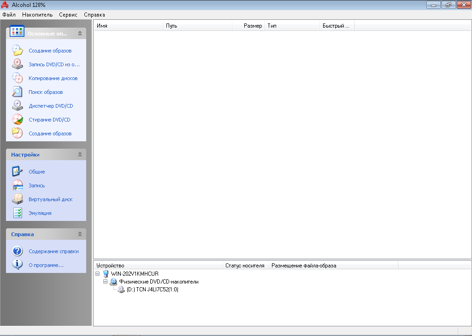The image size is (472, 336).
Task: Click the Справка sidebar panel title
Action: tap(22, 234)
